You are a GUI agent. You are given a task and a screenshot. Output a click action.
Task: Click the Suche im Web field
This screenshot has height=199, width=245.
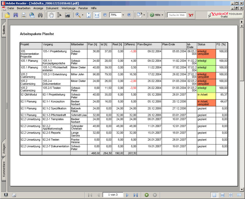tap(177, 15)
